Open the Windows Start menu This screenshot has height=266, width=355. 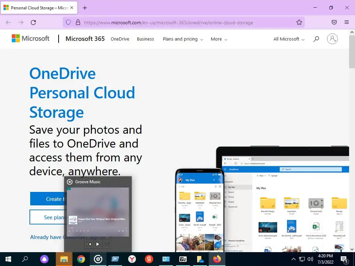[x=8, y=259]
